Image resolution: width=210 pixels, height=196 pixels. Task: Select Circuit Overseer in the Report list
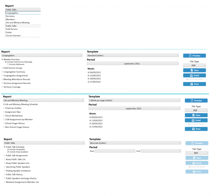[13, 36]
